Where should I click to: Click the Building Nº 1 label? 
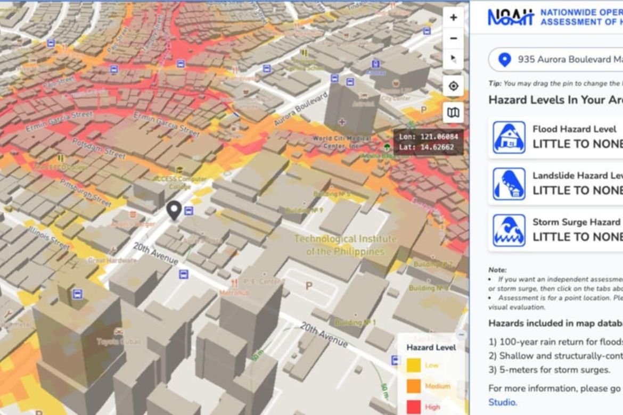click(x=355, y=322)
